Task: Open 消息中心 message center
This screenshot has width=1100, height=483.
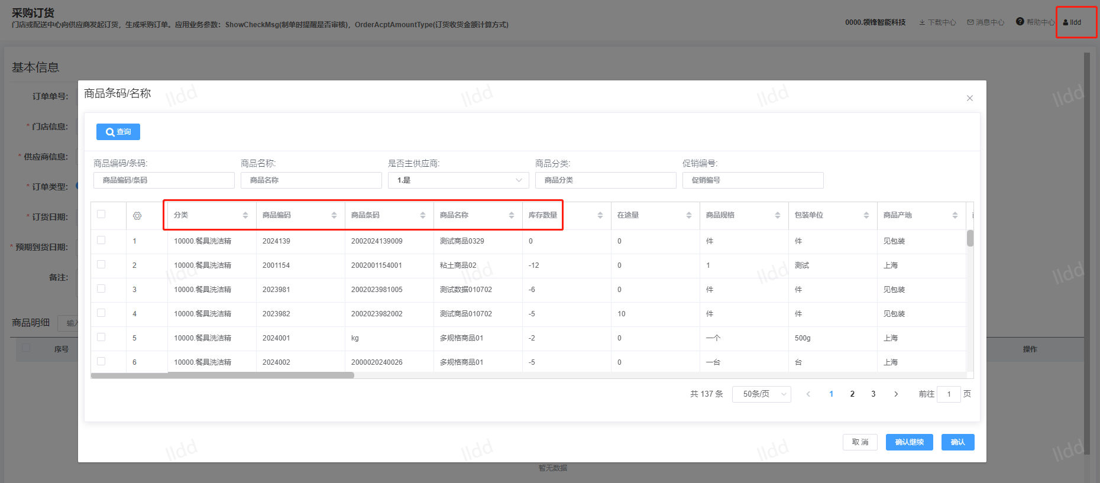Action: point(986,22)
